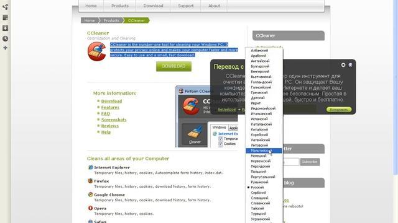398x223 pixels.
Task: Open the Home navigation tab
Action: click(x=91, y=6)
